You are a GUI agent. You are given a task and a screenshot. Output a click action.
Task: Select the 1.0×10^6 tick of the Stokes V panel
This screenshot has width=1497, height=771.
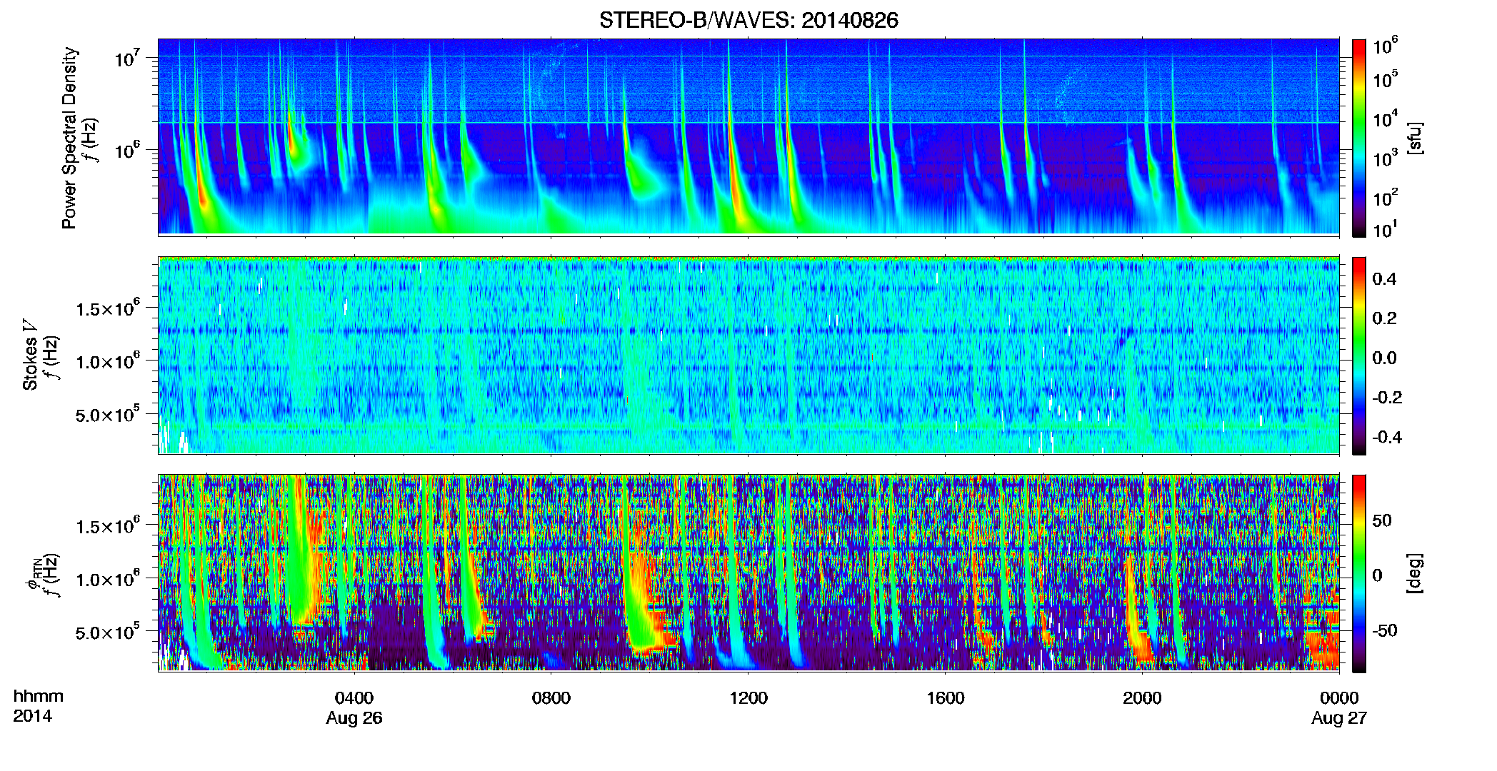pos(109,361)
